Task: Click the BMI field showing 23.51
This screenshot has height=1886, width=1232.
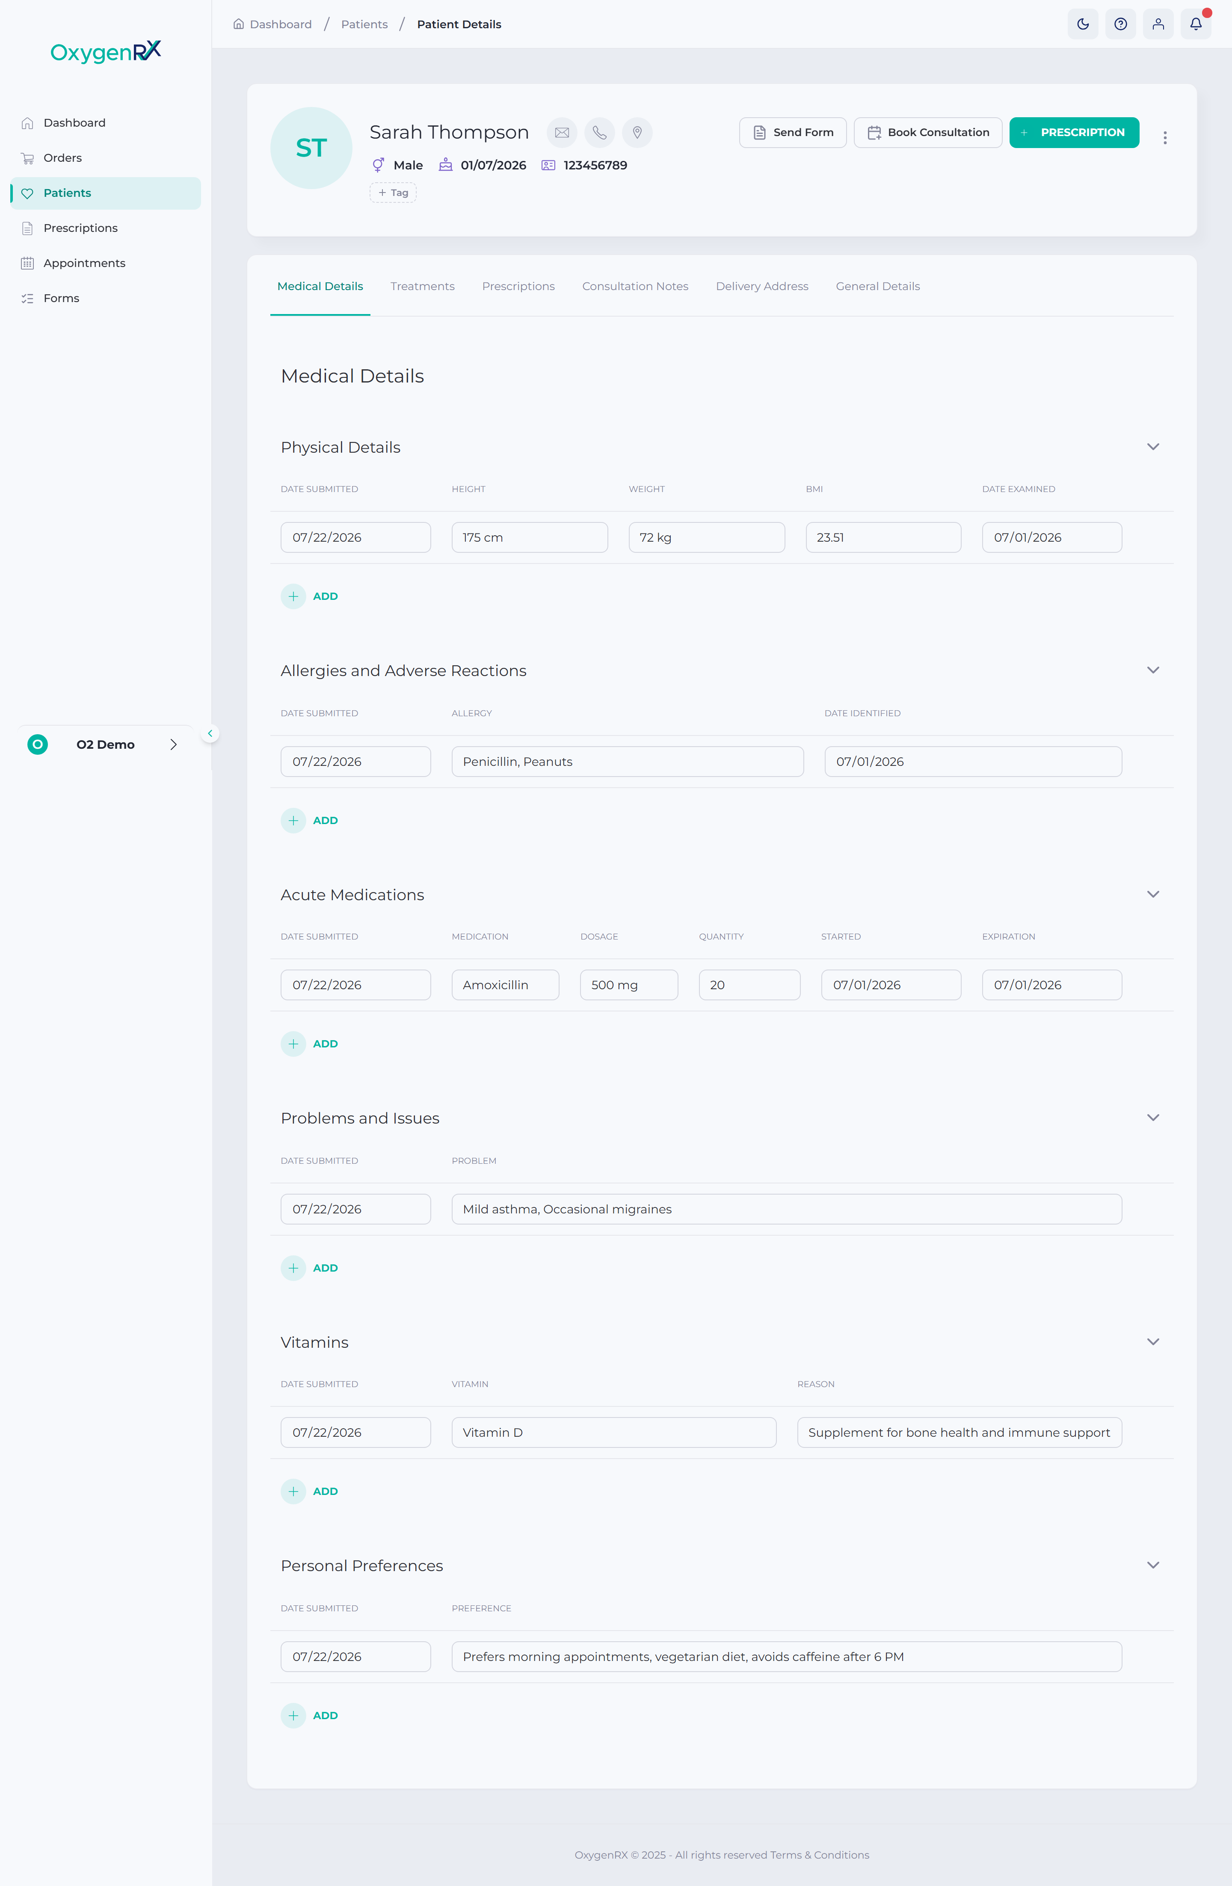Action: tap(883, 537)
